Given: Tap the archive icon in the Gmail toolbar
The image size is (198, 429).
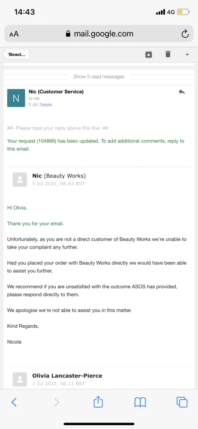Looking at the screenshot, I should pyautogui.click(x=148, y=54).
